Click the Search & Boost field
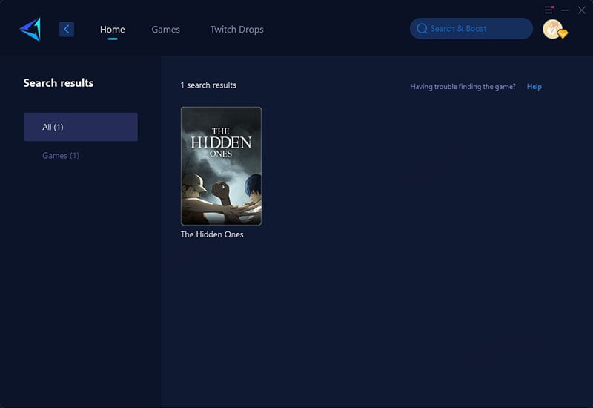 (x=471, y=28)
